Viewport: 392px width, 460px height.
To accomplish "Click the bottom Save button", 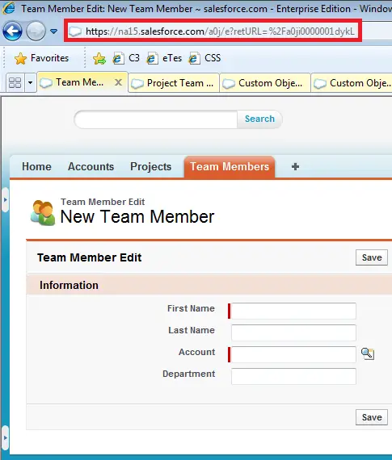I will [372, 417].
